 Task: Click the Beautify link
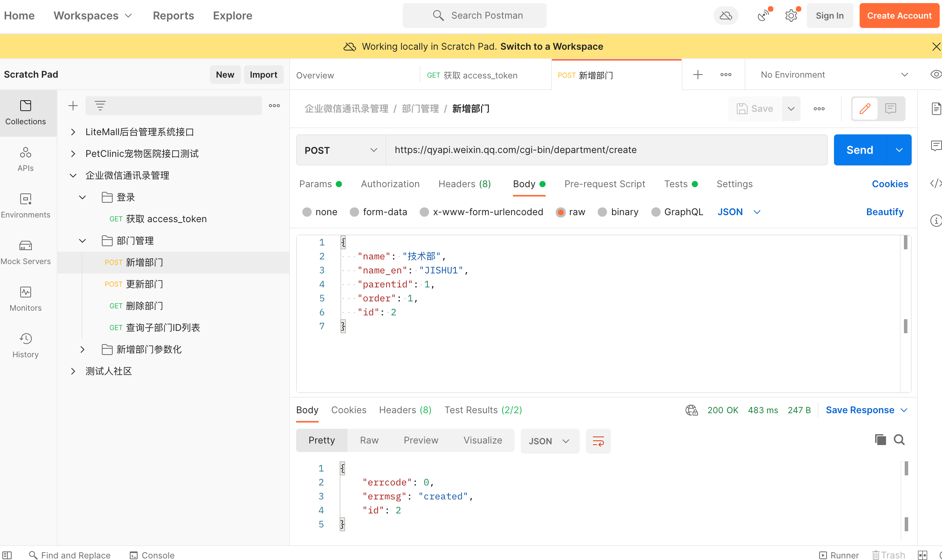(x=885, y=212)
